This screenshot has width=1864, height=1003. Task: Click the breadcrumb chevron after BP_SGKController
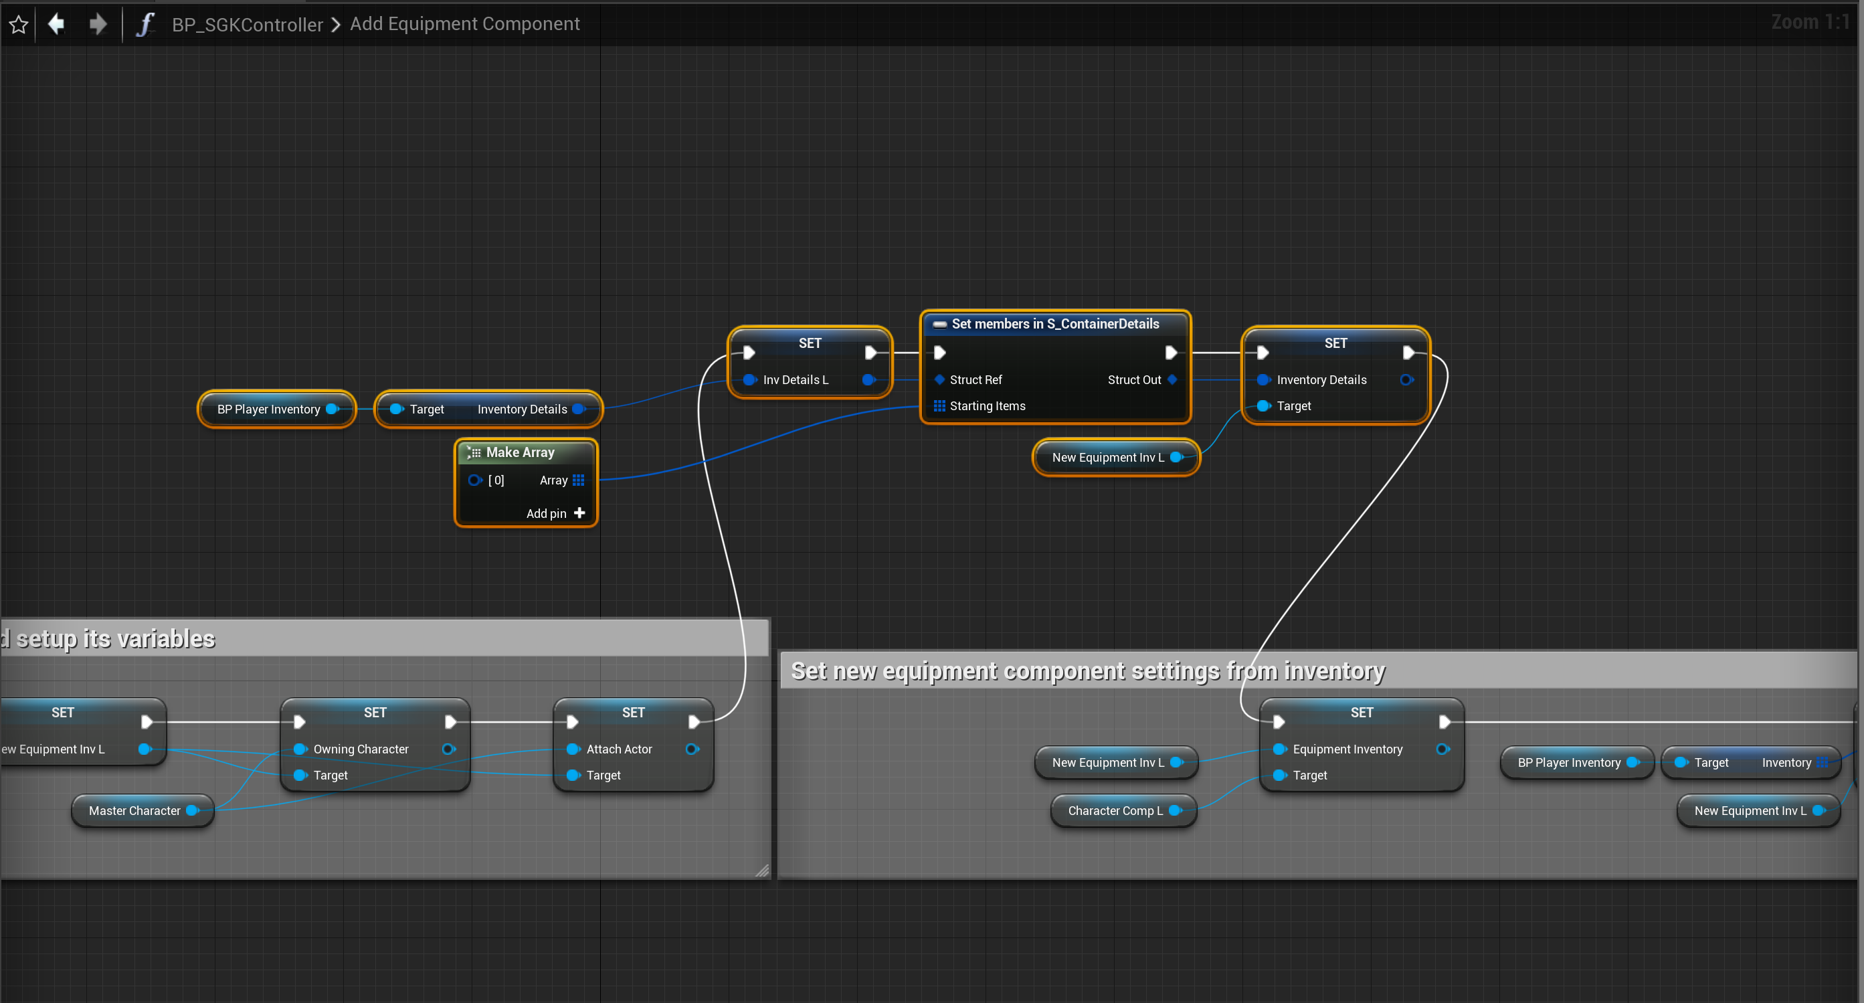pos(336,25)
